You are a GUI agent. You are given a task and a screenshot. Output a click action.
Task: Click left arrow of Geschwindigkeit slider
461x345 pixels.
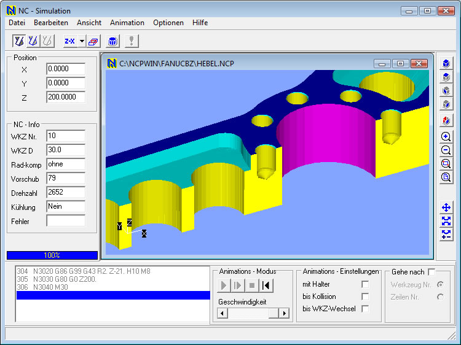point(222,313)
